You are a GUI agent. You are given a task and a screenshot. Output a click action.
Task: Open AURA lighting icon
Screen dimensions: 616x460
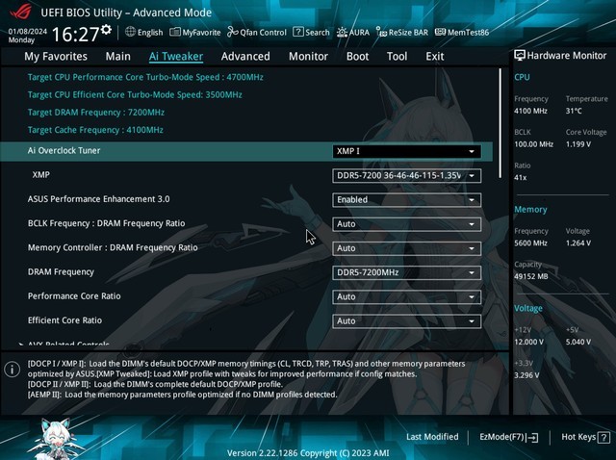[342, 32]
